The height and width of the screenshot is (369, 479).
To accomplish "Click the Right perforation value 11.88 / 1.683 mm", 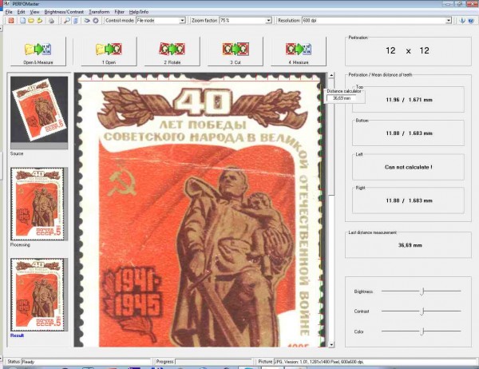I will click(409, 200).
